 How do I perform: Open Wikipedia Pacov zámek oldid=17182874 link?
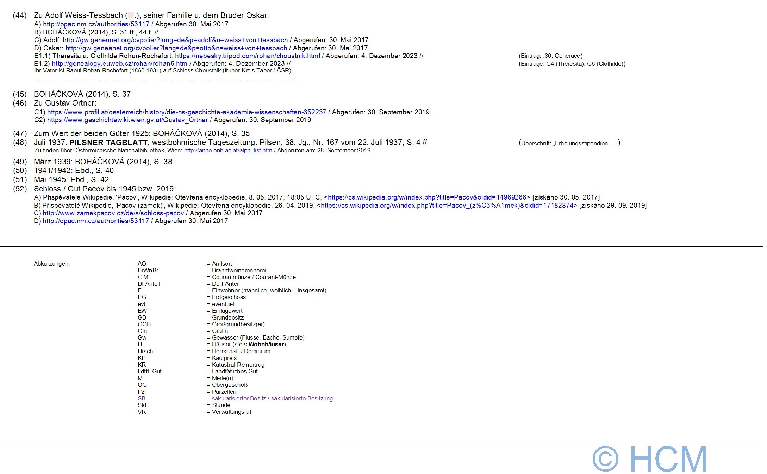tap(447, 206)
